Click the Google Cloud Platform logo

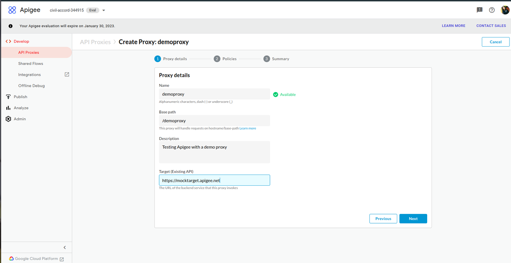pyautogui.click(x=11, y=259)
